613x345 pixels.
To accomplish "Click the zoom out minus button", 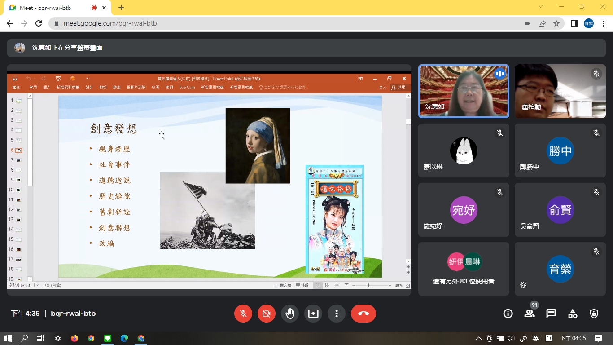I will (x=354, y=285).
